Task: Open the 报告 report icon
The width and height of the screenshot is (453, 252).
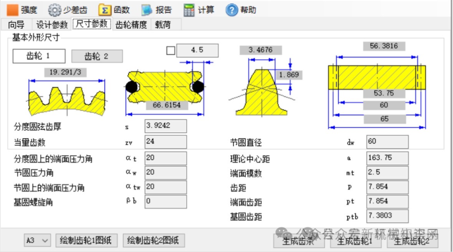Action: click(147, 10)
